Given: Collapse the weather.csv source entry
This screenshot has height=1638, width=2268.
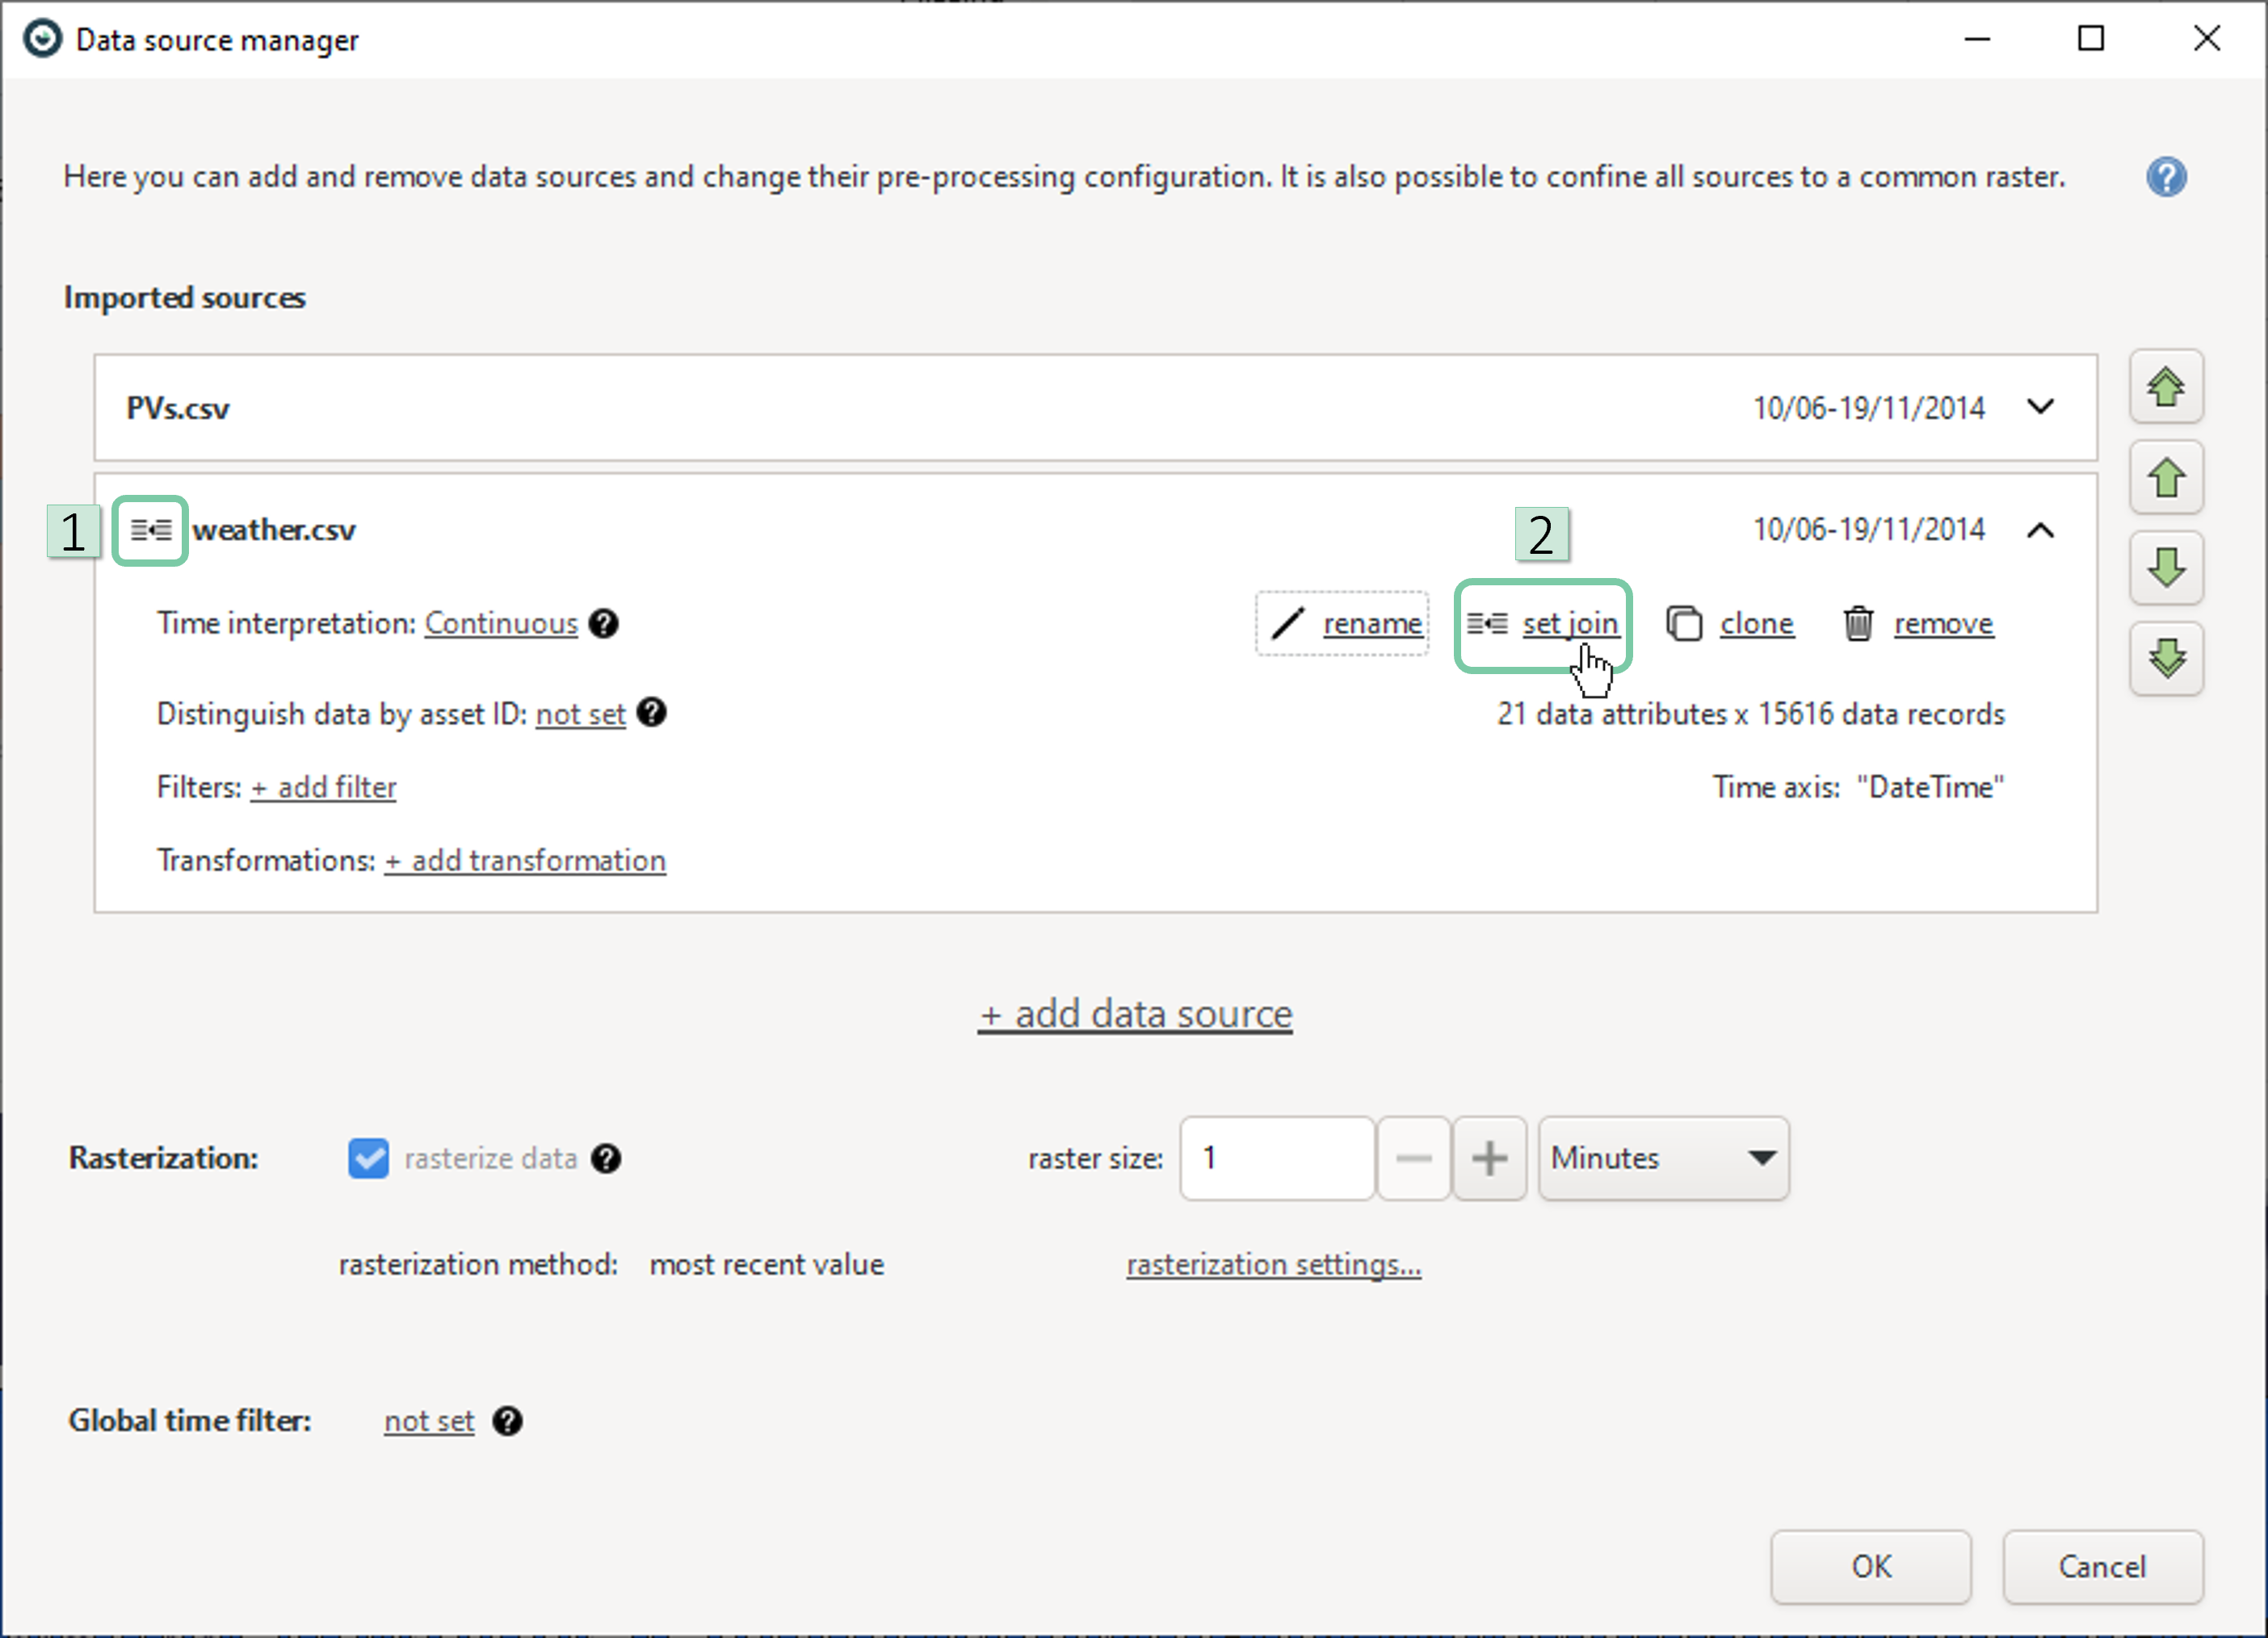Looking at the screenshot, I should click(x=2040, y=530).
